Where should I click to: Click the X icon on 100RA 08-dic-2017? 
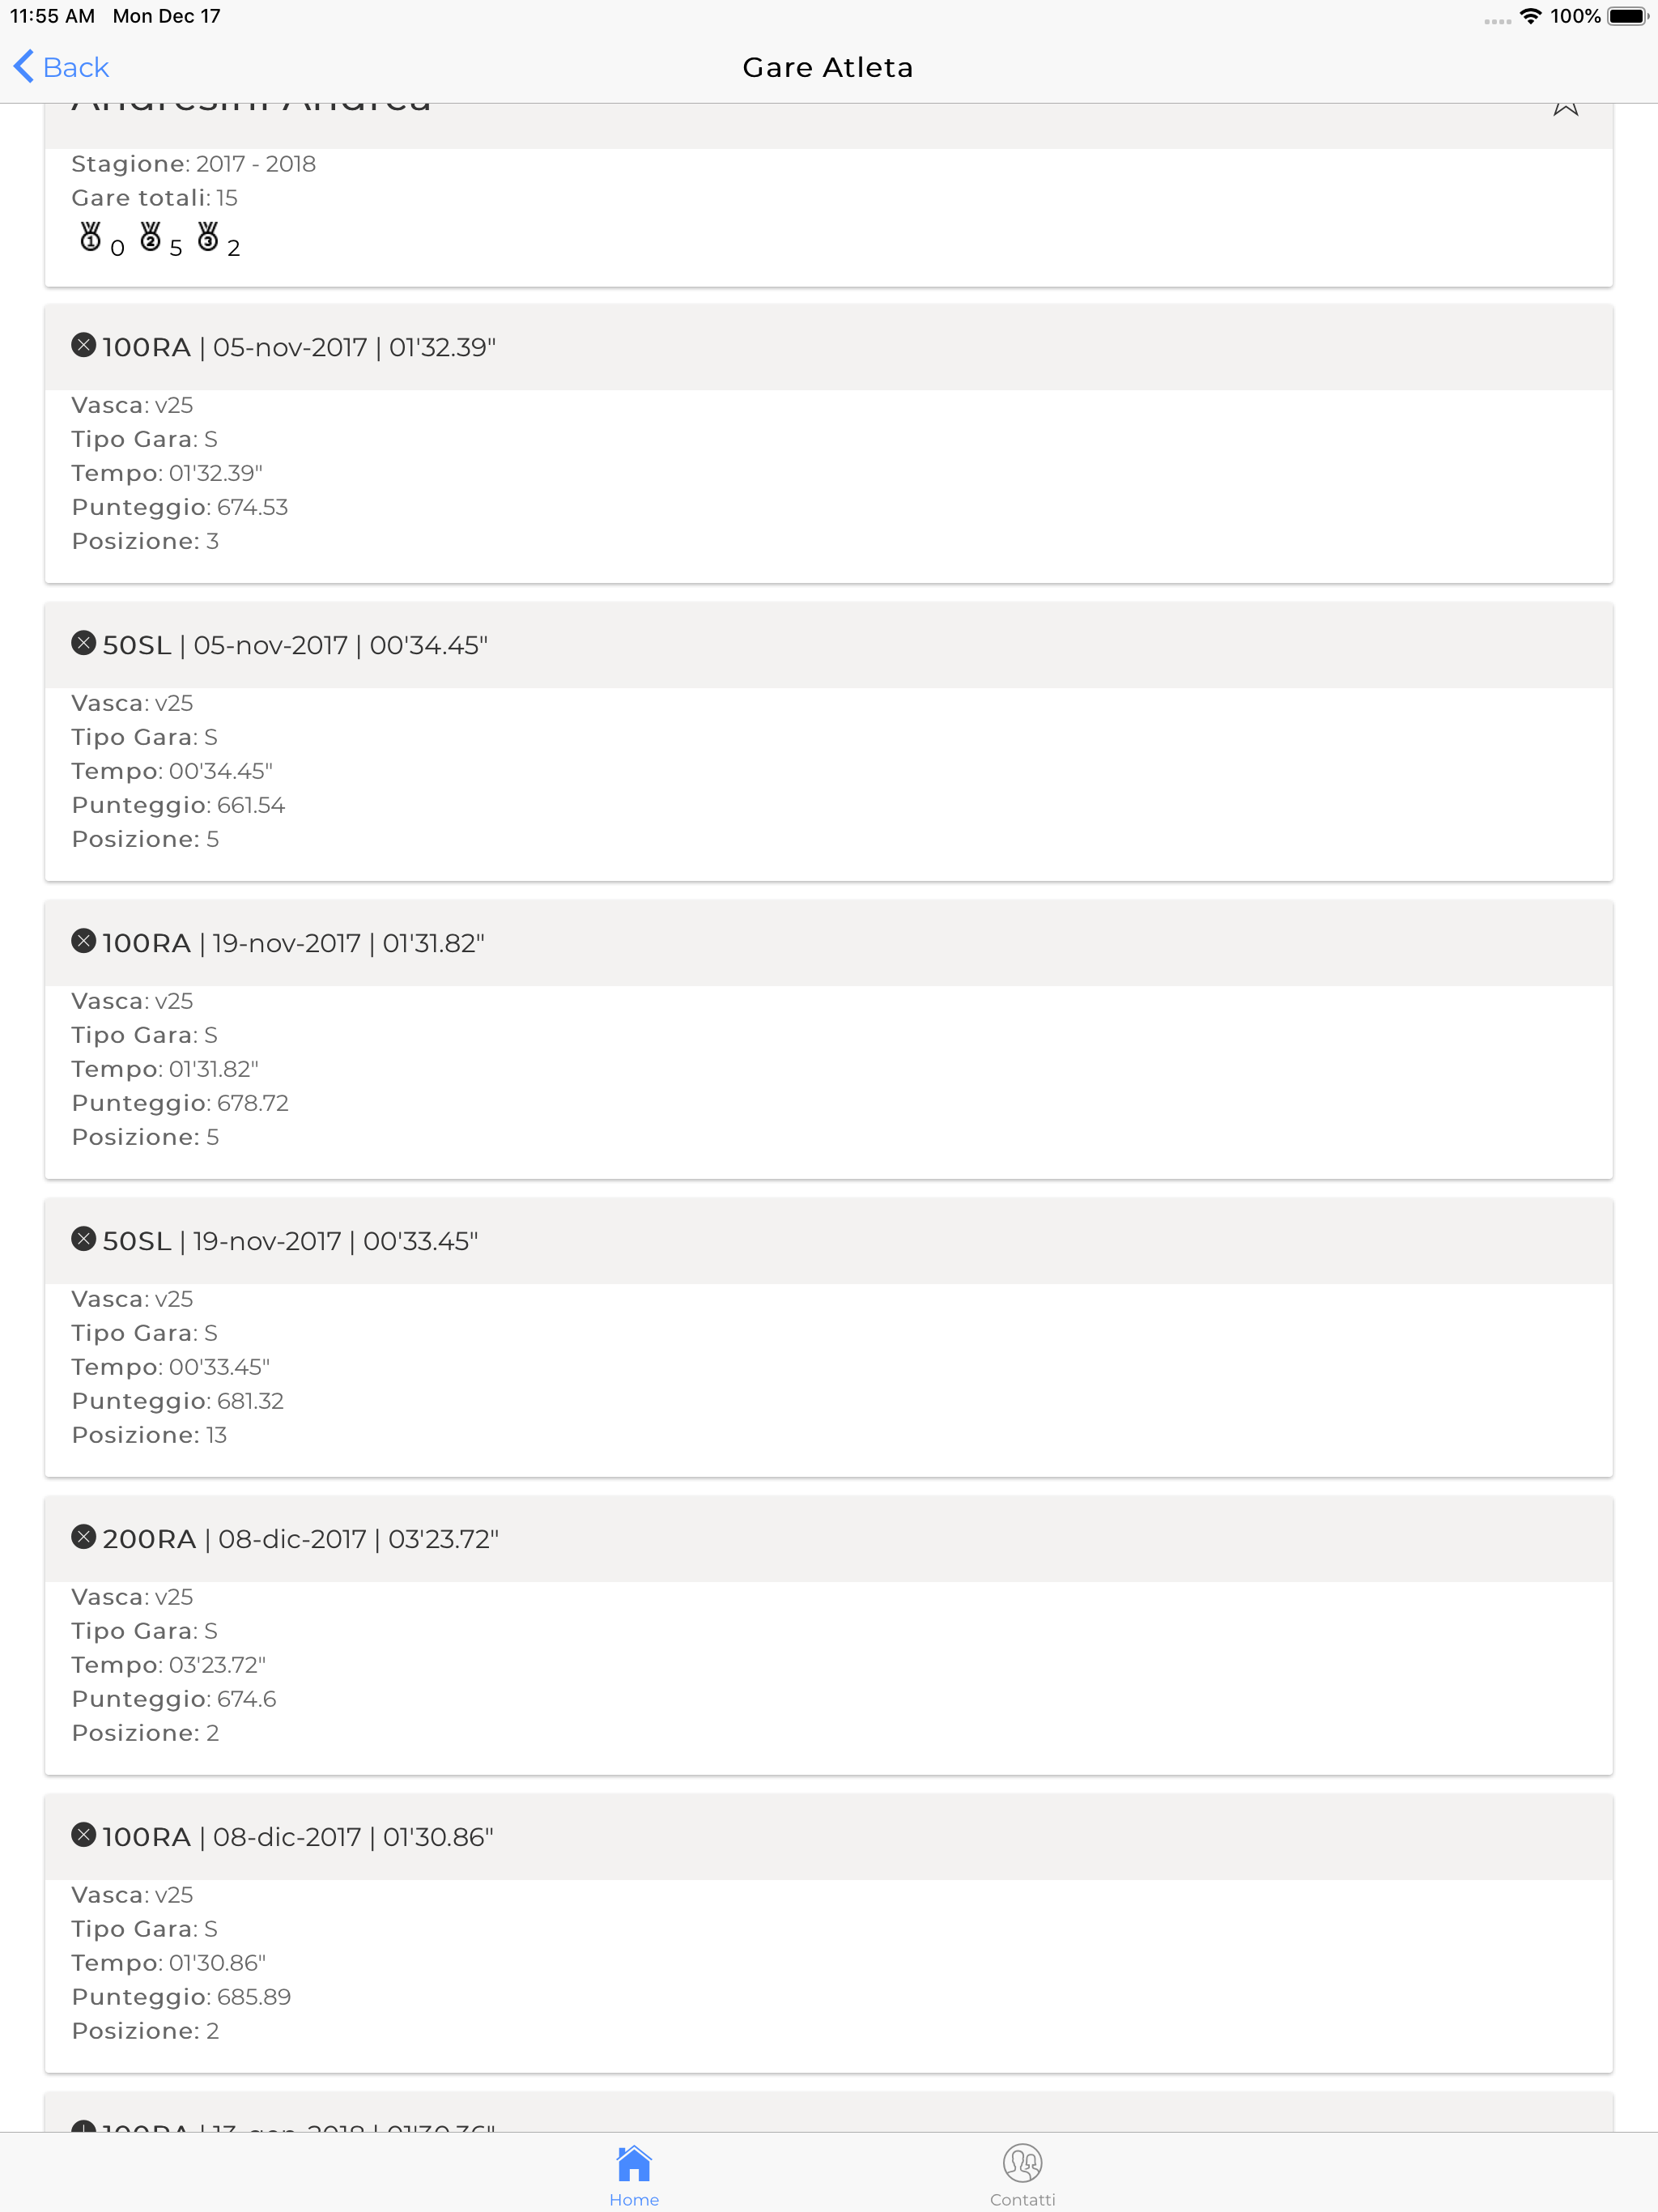point(84,1835)
